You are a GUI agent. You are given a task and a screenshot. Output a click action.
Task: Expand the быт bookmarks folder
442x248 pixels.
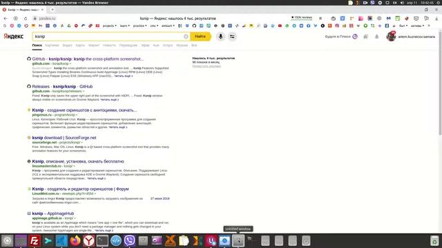(403, 25)
